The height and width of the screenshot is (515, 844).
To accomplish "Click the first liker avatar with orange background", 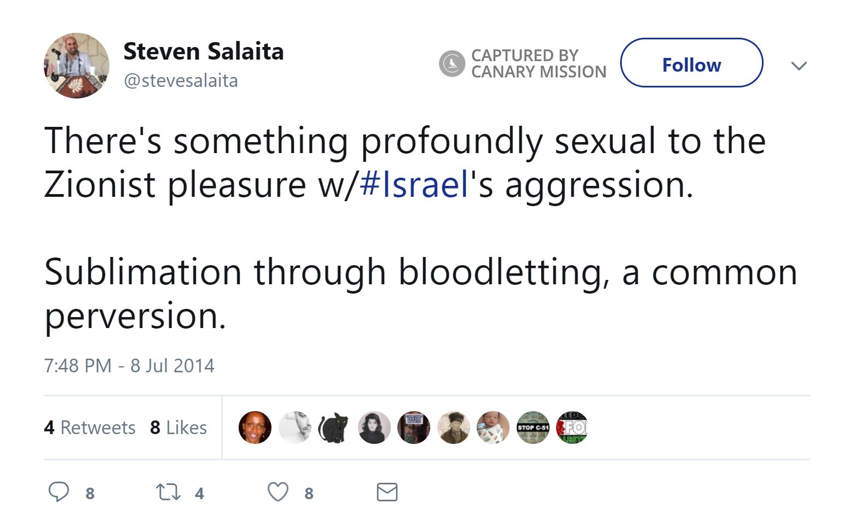I will (x=255, y=428).
